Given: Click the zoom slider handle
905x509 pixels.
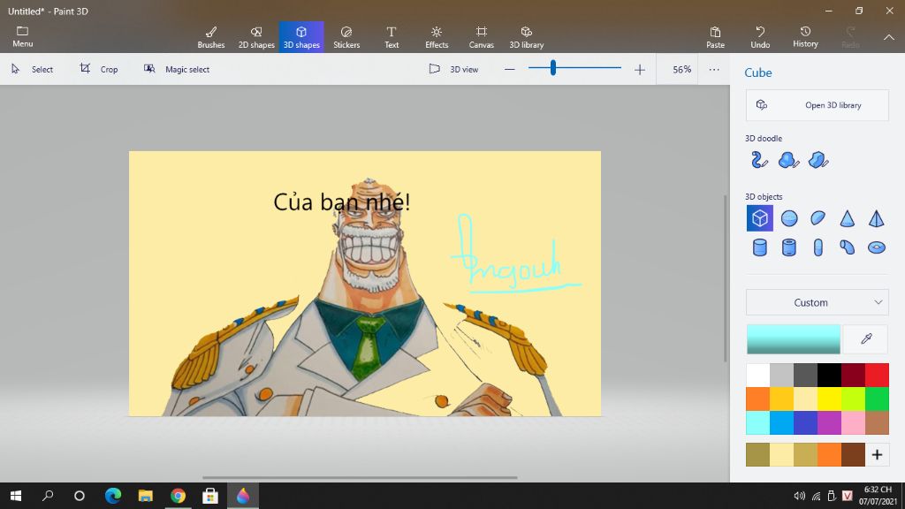Looking at the screenshot, I should point(553,68).
